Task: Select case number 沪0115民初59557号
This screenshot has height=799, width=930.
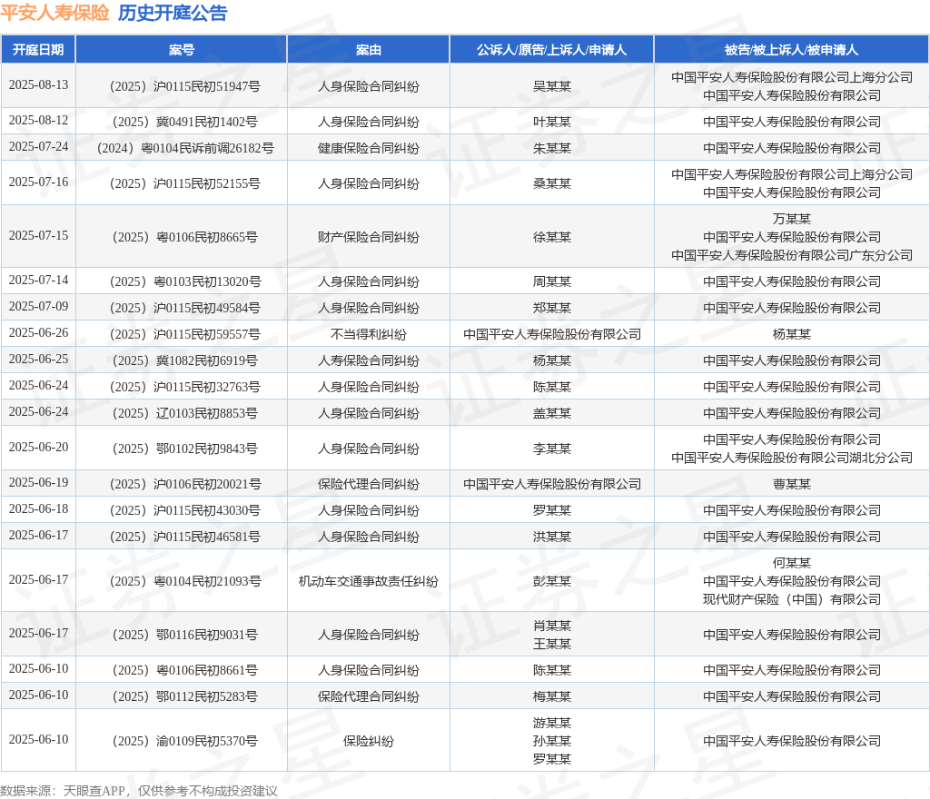Action: click(185, 334)
